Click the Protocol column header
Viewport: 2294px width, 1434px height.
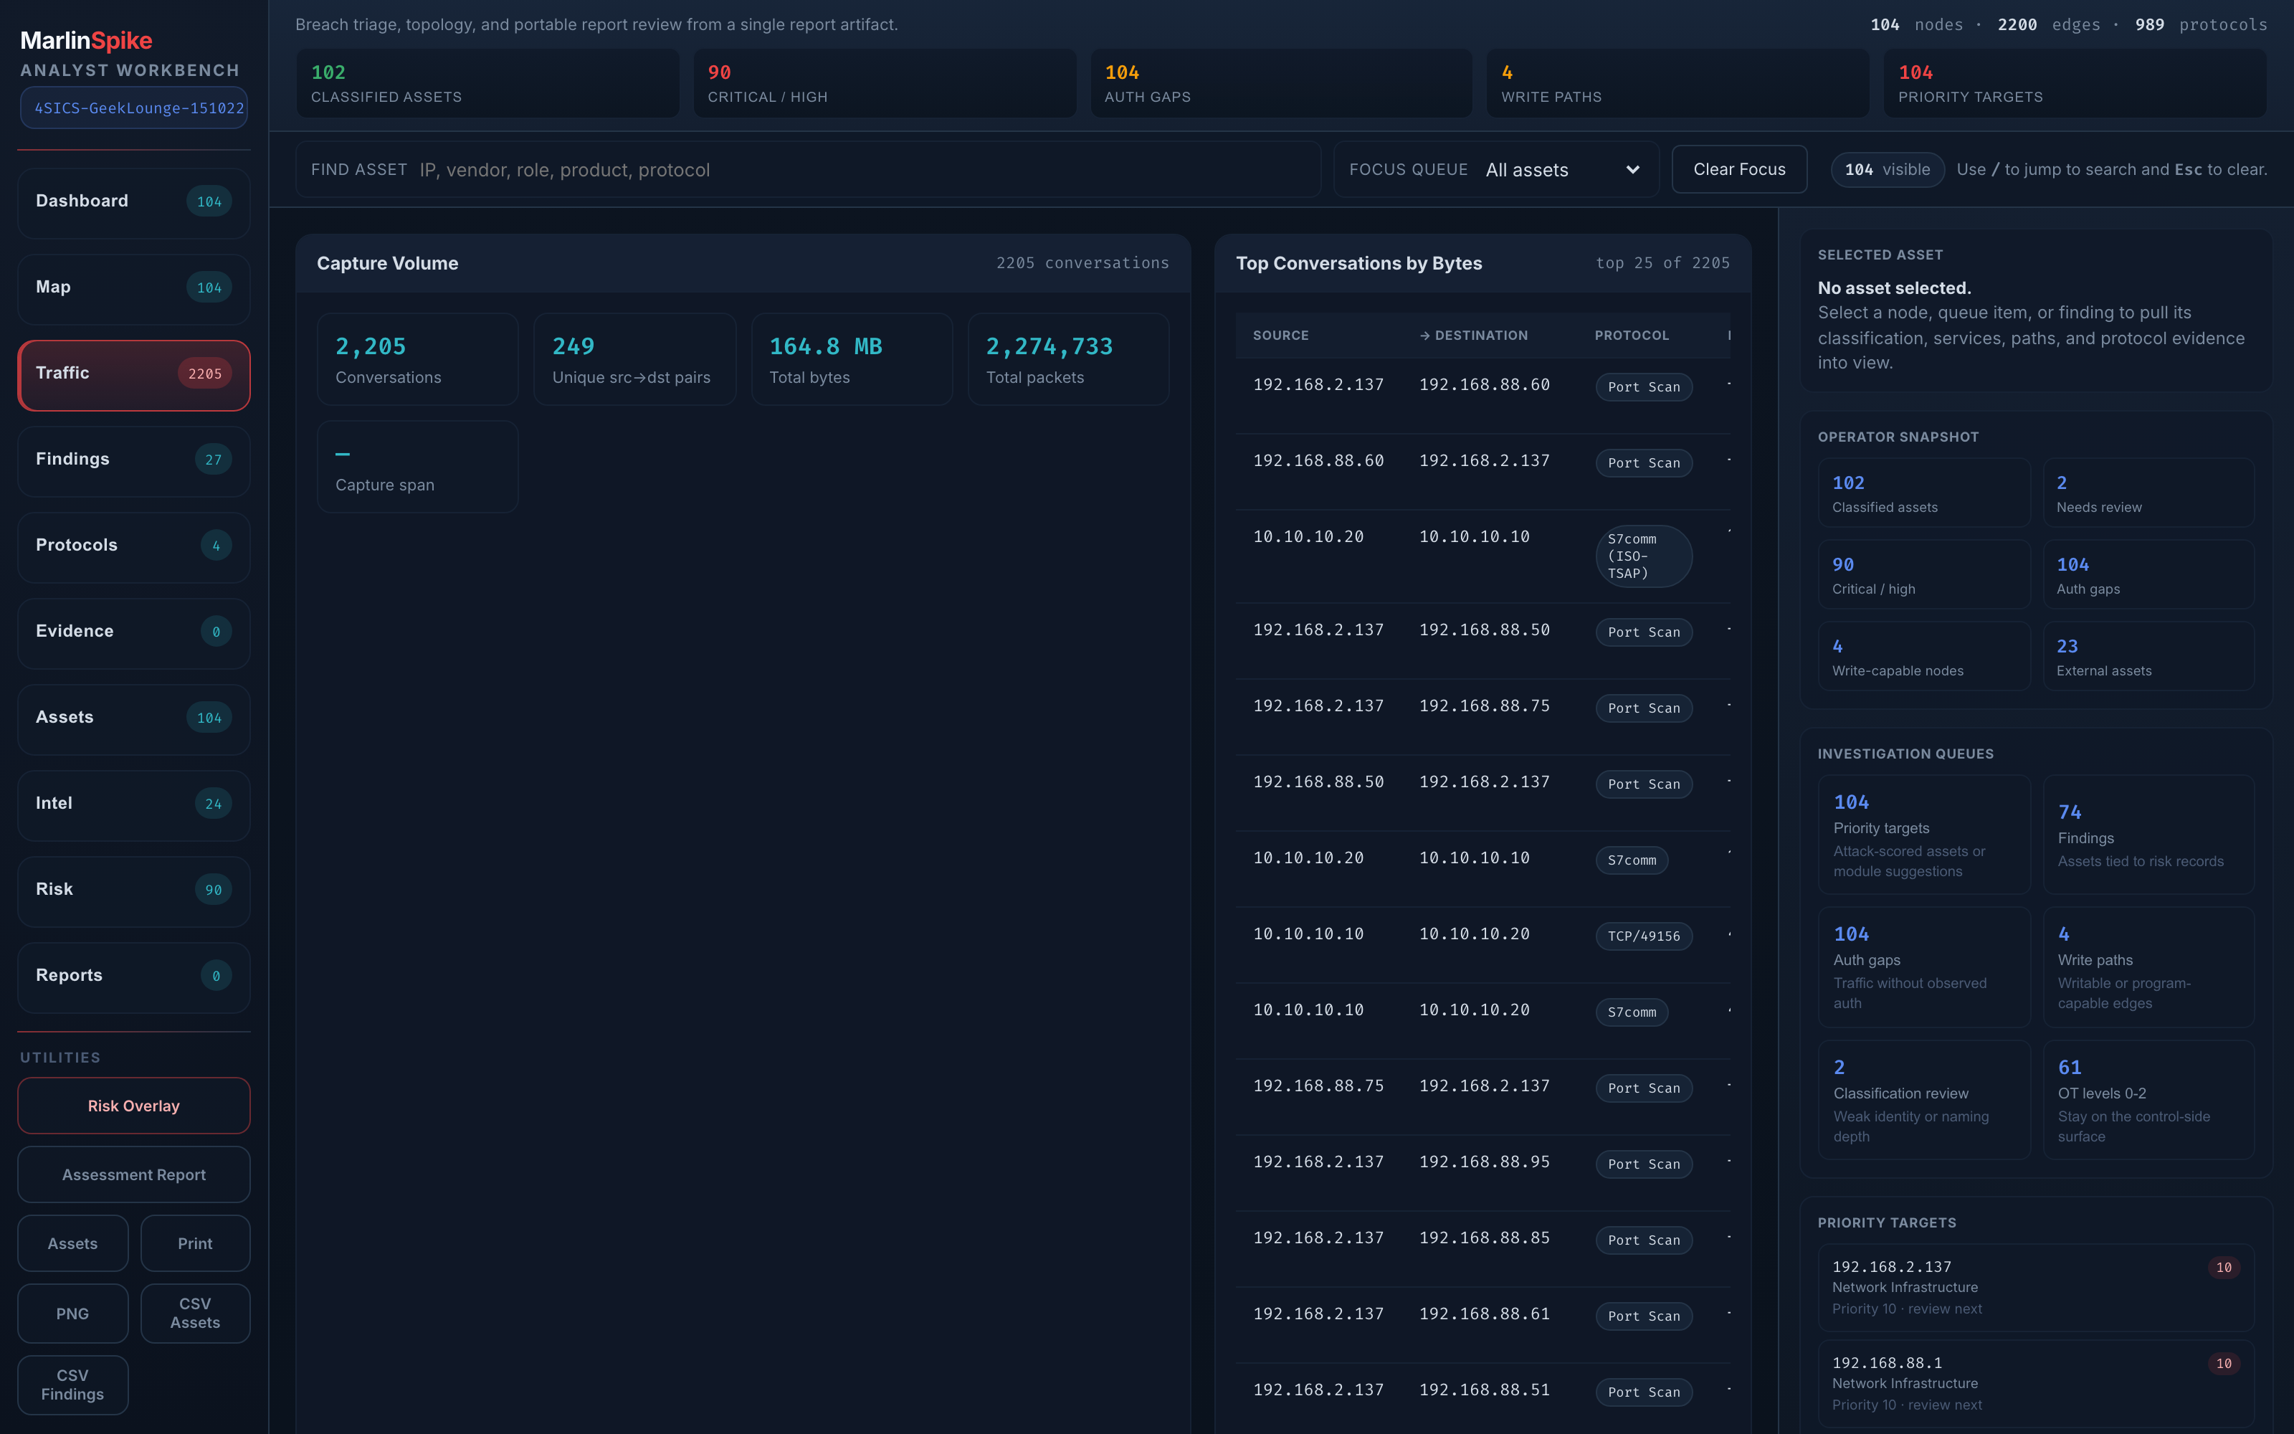(1632, 336)
